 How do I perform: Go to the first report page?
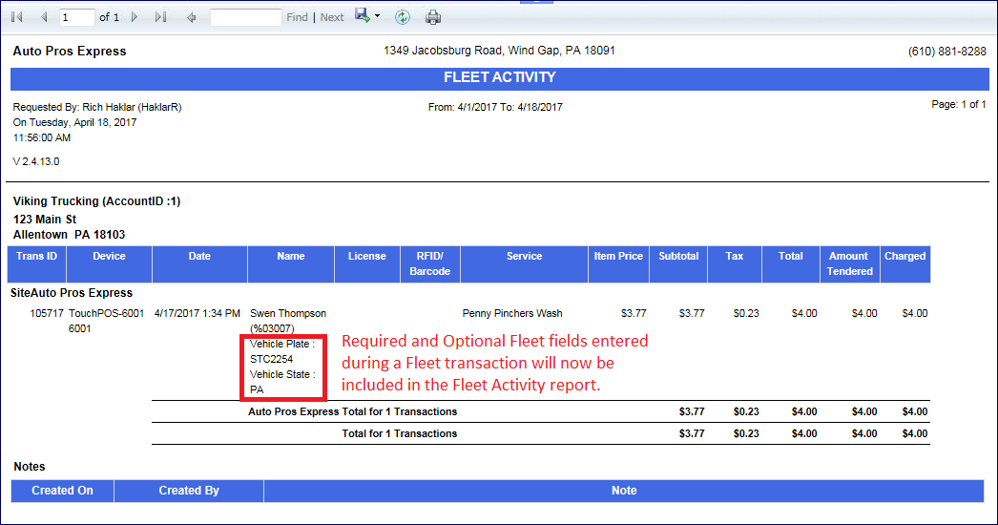[x=16, y=17]
